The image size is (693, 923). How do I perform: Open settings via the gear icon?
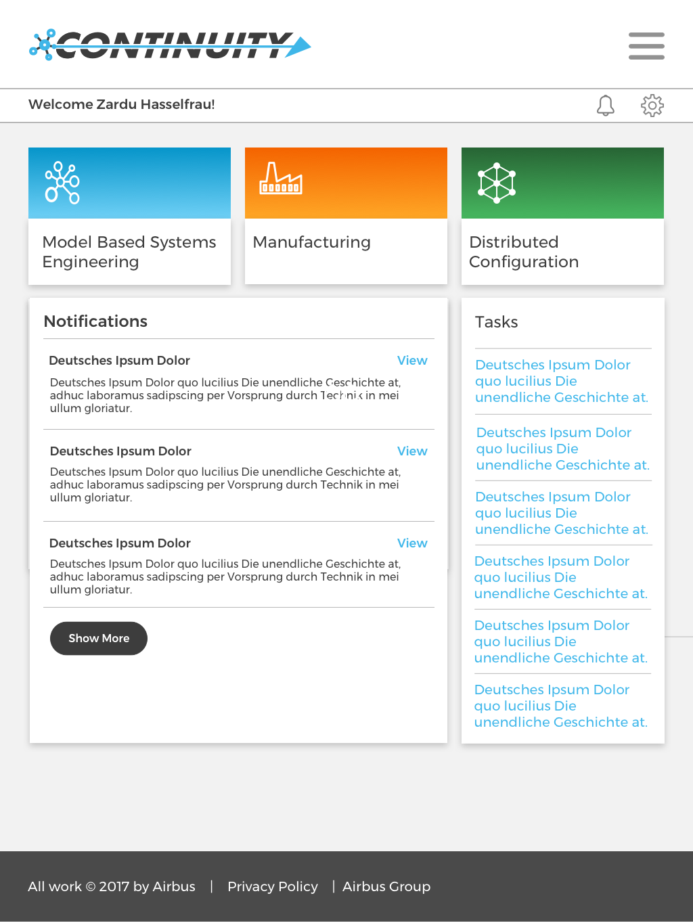[x=652, y=106]
